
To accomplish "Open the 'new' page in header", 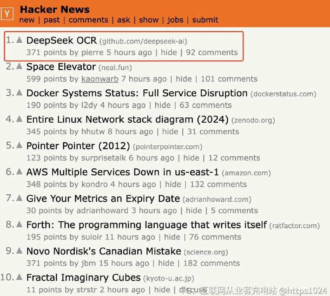I will 27,20.
